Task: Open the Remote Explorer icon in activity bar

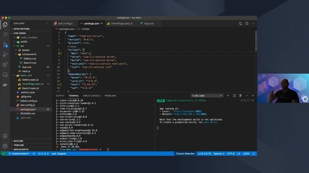Action: pyautogui.click(x=5, y=75)
